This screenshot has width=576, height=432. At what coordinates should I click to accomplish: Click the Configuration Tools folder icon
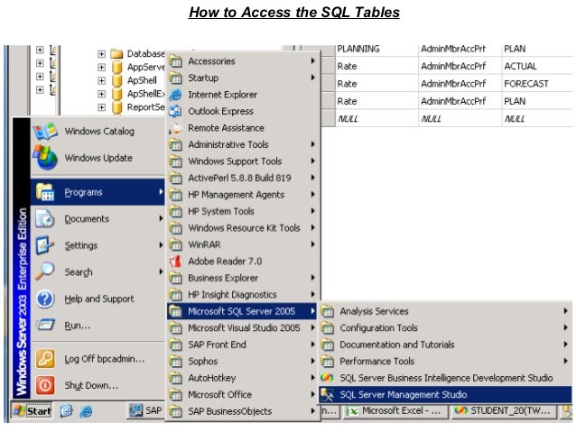pyautogui.click(x=328, y=327)
